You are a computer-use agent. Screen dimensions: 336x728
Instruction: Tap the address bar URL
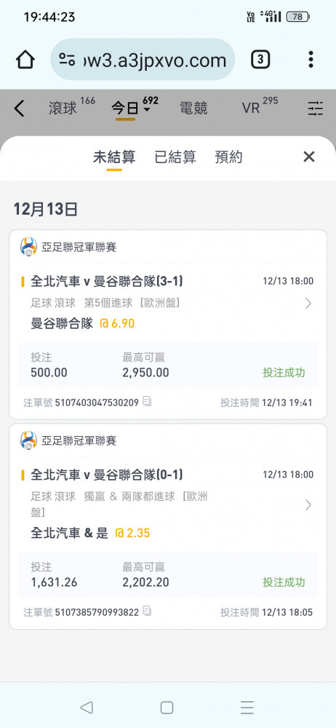[153, 60]
